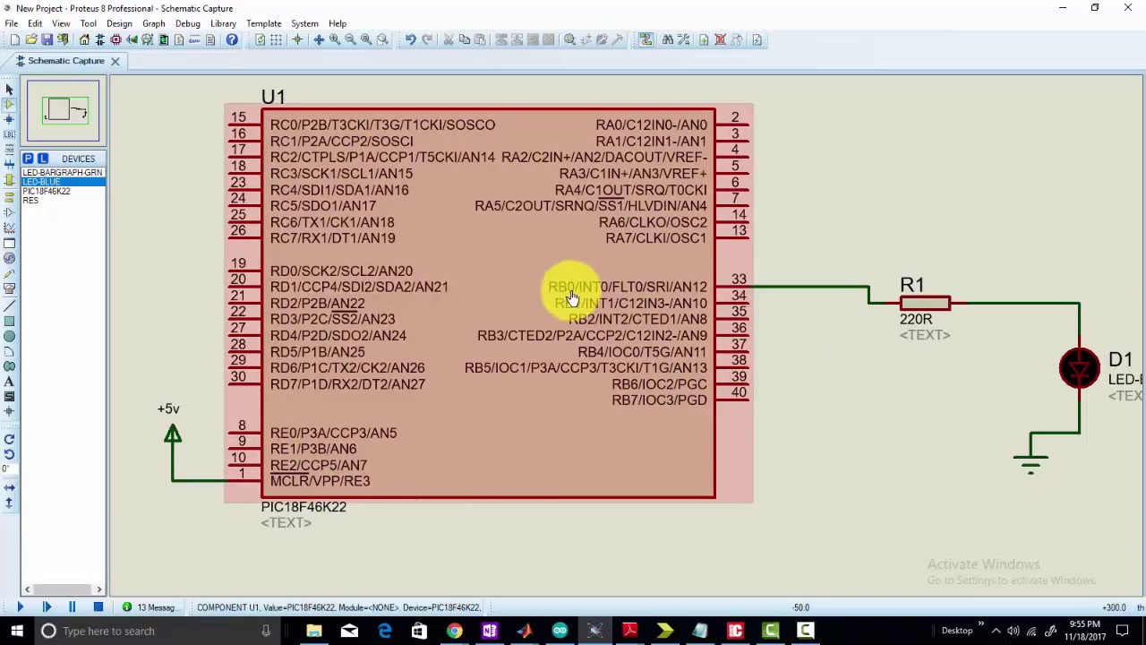
Task: Select LED-BLUE in devices list
Action: (63, 182)
